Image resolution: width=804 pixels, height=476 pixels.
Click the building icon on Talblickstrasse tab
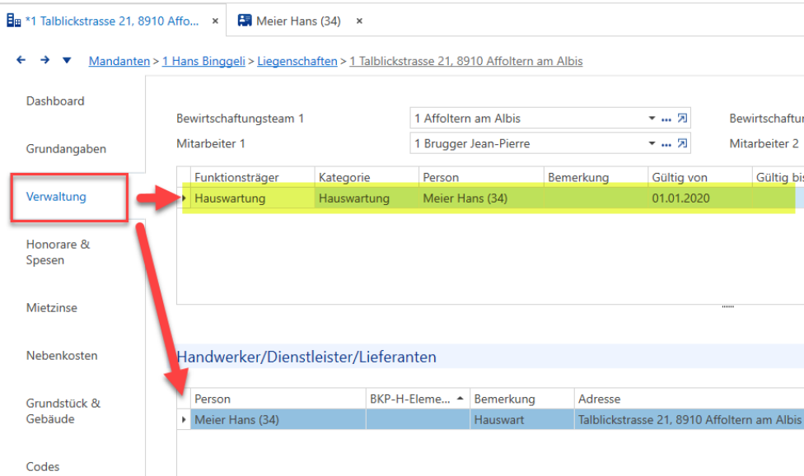pos(14,21)
